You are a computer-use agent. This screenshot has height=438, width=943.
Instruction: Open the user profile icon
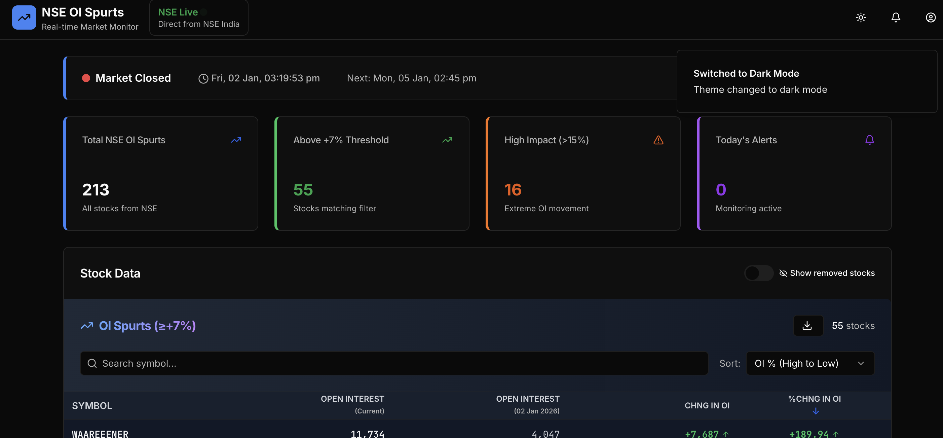click(x=930, y=17)
